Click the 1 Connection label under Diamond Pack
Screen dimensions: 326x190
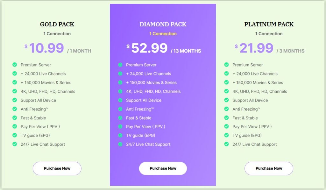coord(163,33)
